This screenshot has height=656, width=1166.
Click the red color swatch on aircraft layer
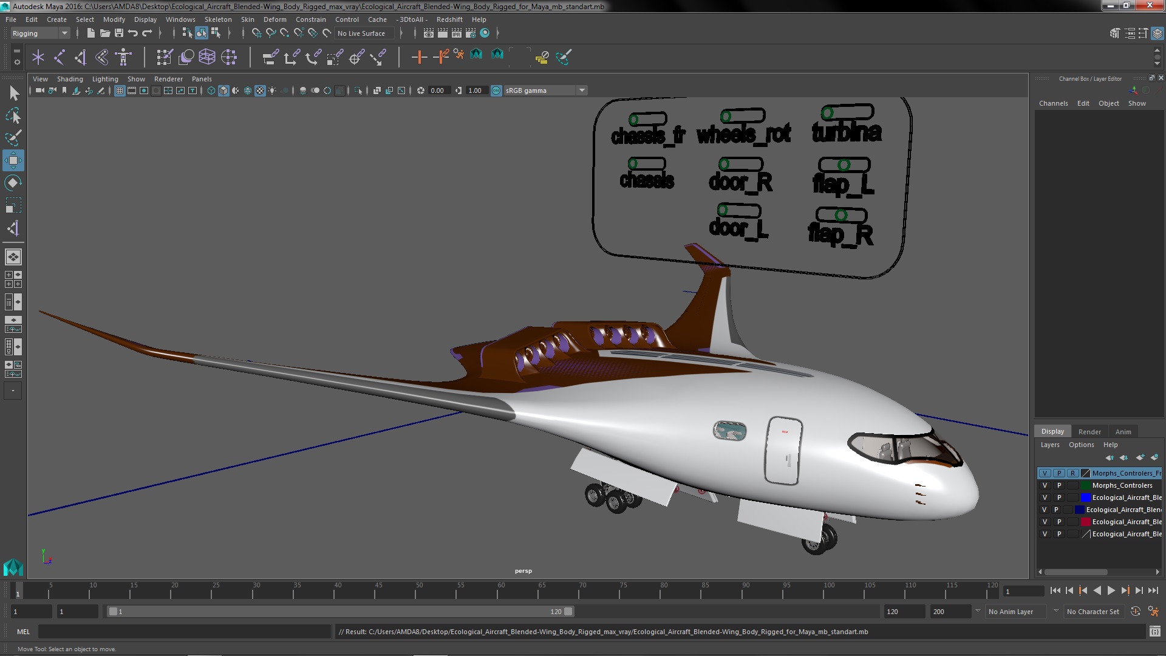tap(1085, 522)
